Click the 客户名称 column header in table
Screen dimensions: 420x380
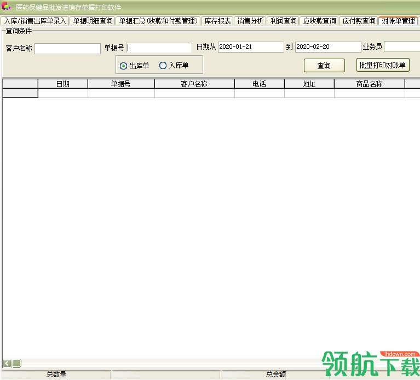click(x=194, y=84)
